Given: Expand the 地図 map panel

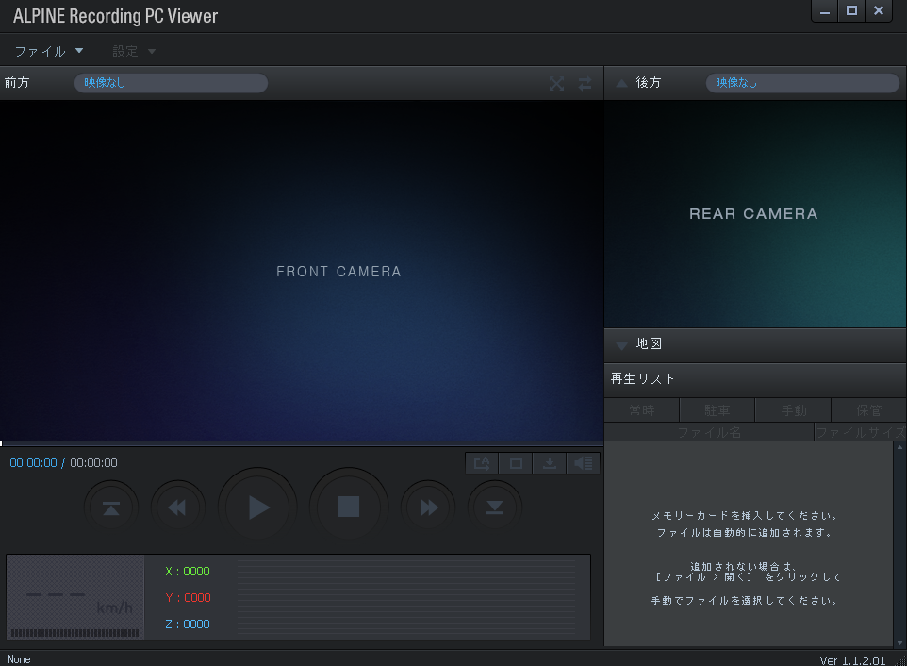Looking at the screenshot, I should tap(621, 345).
